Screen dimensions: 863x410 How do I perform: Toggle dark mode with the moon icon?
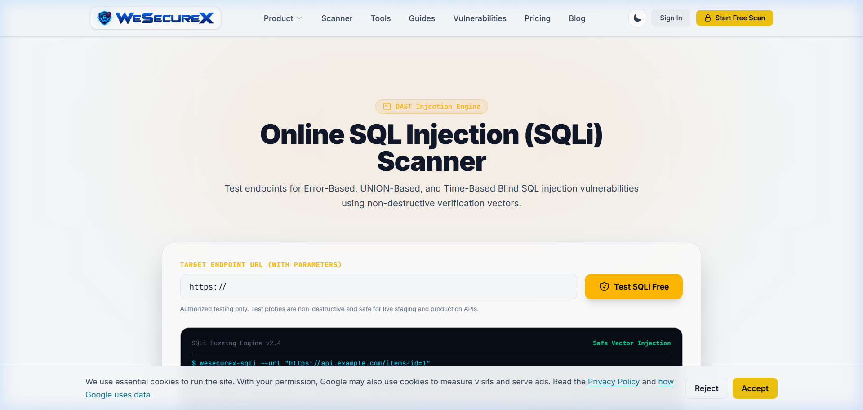pos(637,18)
